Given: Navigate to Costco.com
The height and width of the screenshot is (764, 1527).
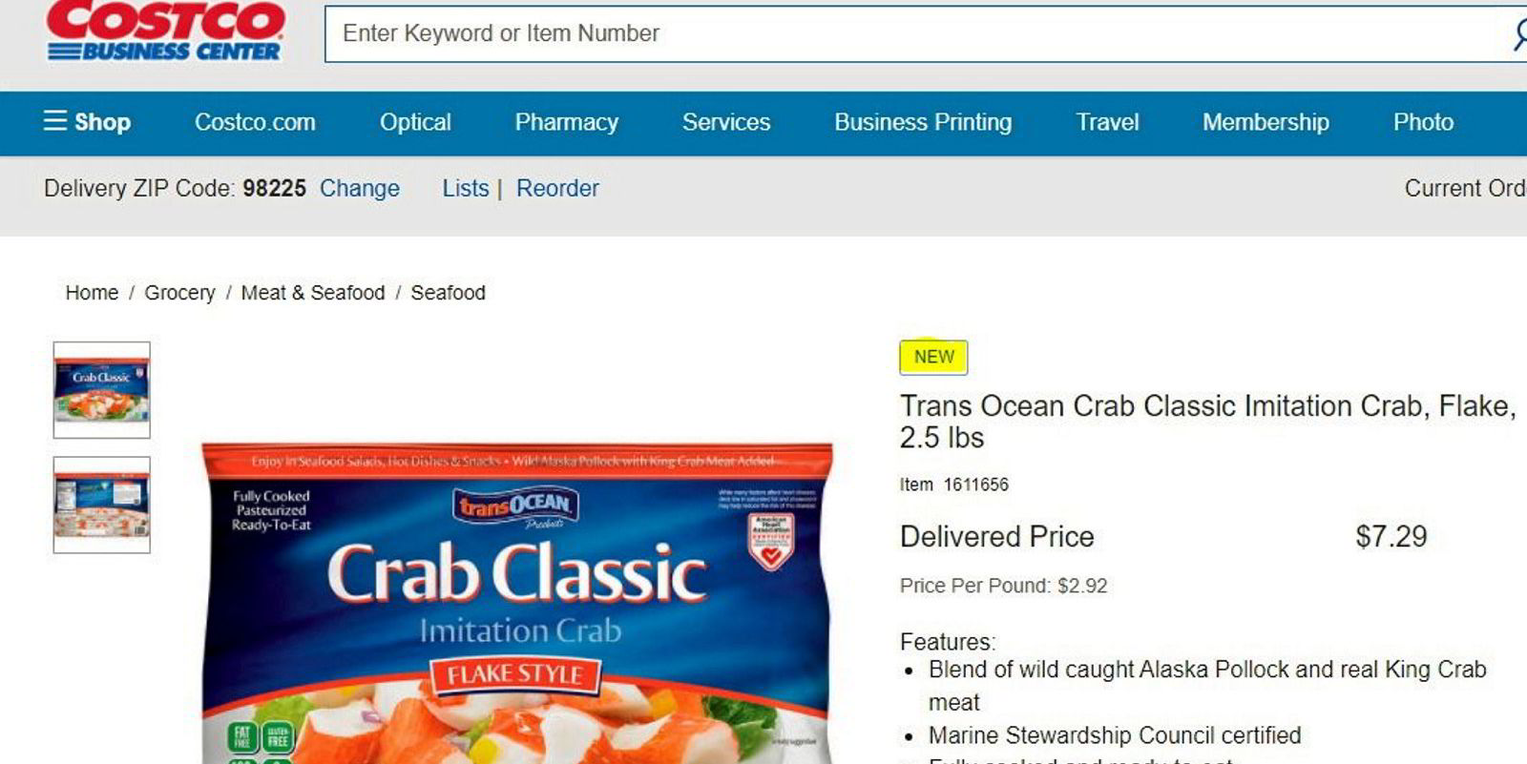Looking at the screenshot, I should pyautogui.click(x=255, y=122).
